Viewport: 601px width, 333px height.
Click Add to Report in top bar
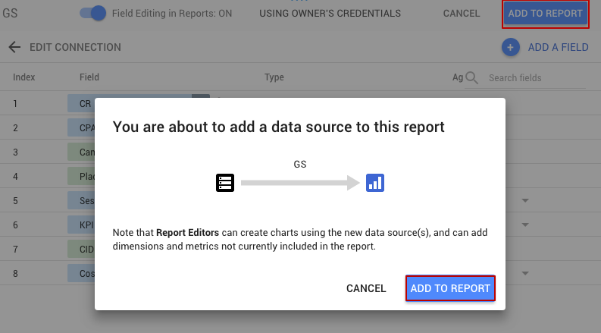point(545,14)
